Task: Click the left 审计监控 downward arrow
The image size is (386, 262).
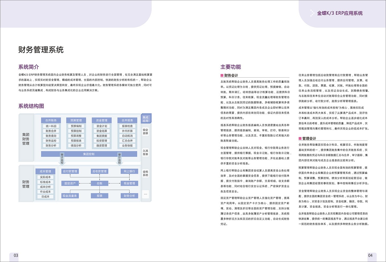Action: coord(62,159)
